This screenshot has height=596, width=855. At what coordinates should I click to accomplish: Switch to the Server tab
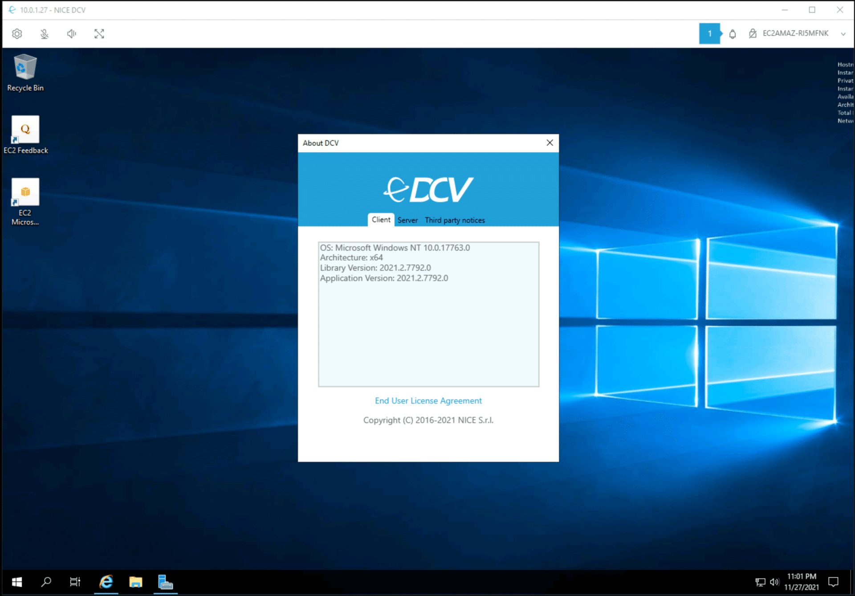pos(407,220)
